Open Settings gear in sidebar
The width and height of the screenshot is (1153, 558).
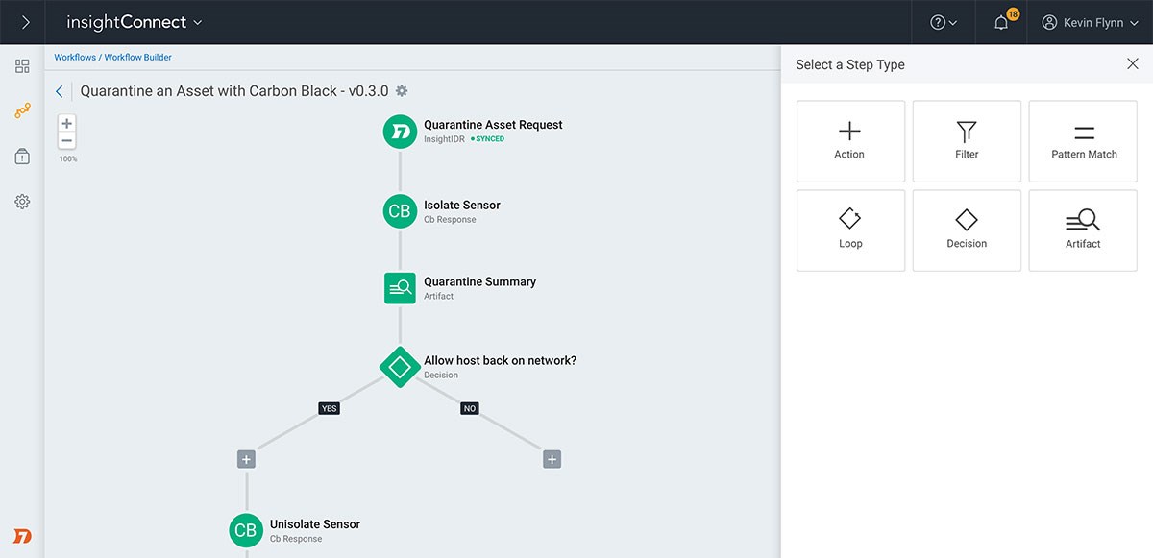[22, 202]
